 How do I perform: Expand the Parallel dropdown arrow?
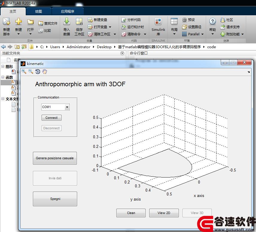tap(202, 34)
